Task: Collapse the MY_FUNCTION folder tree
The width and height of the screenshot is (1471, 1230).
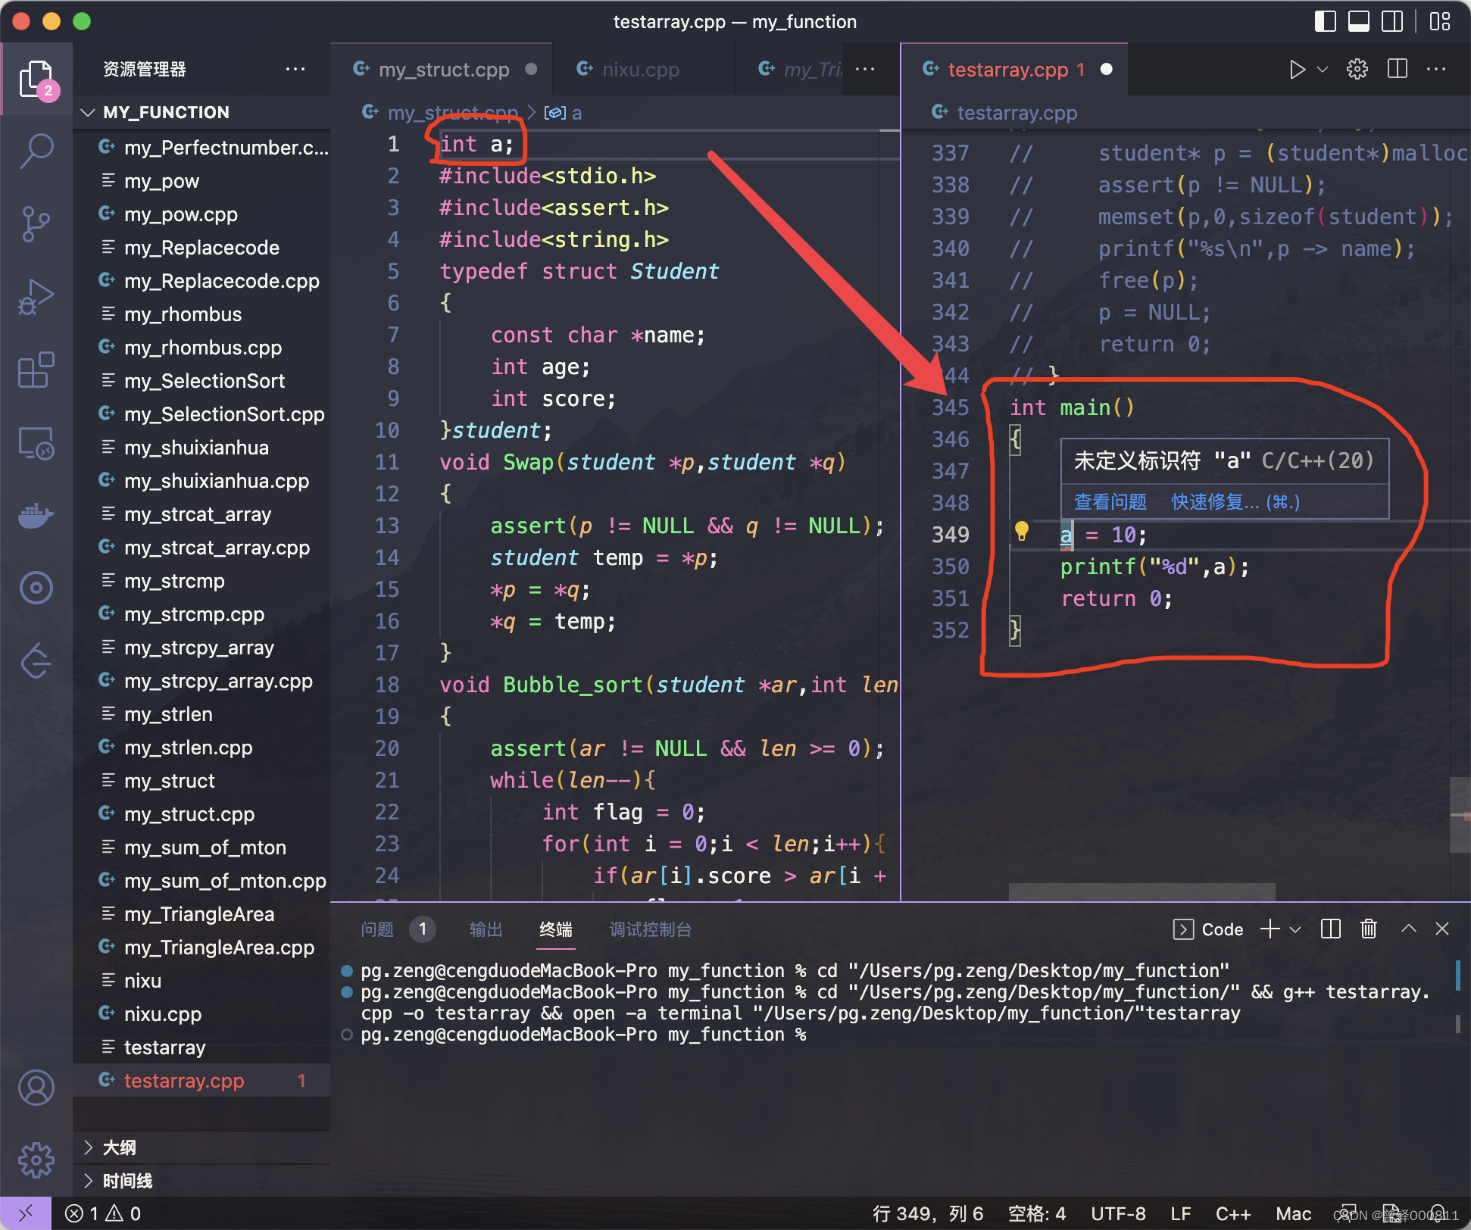Action: click(89, 112)
